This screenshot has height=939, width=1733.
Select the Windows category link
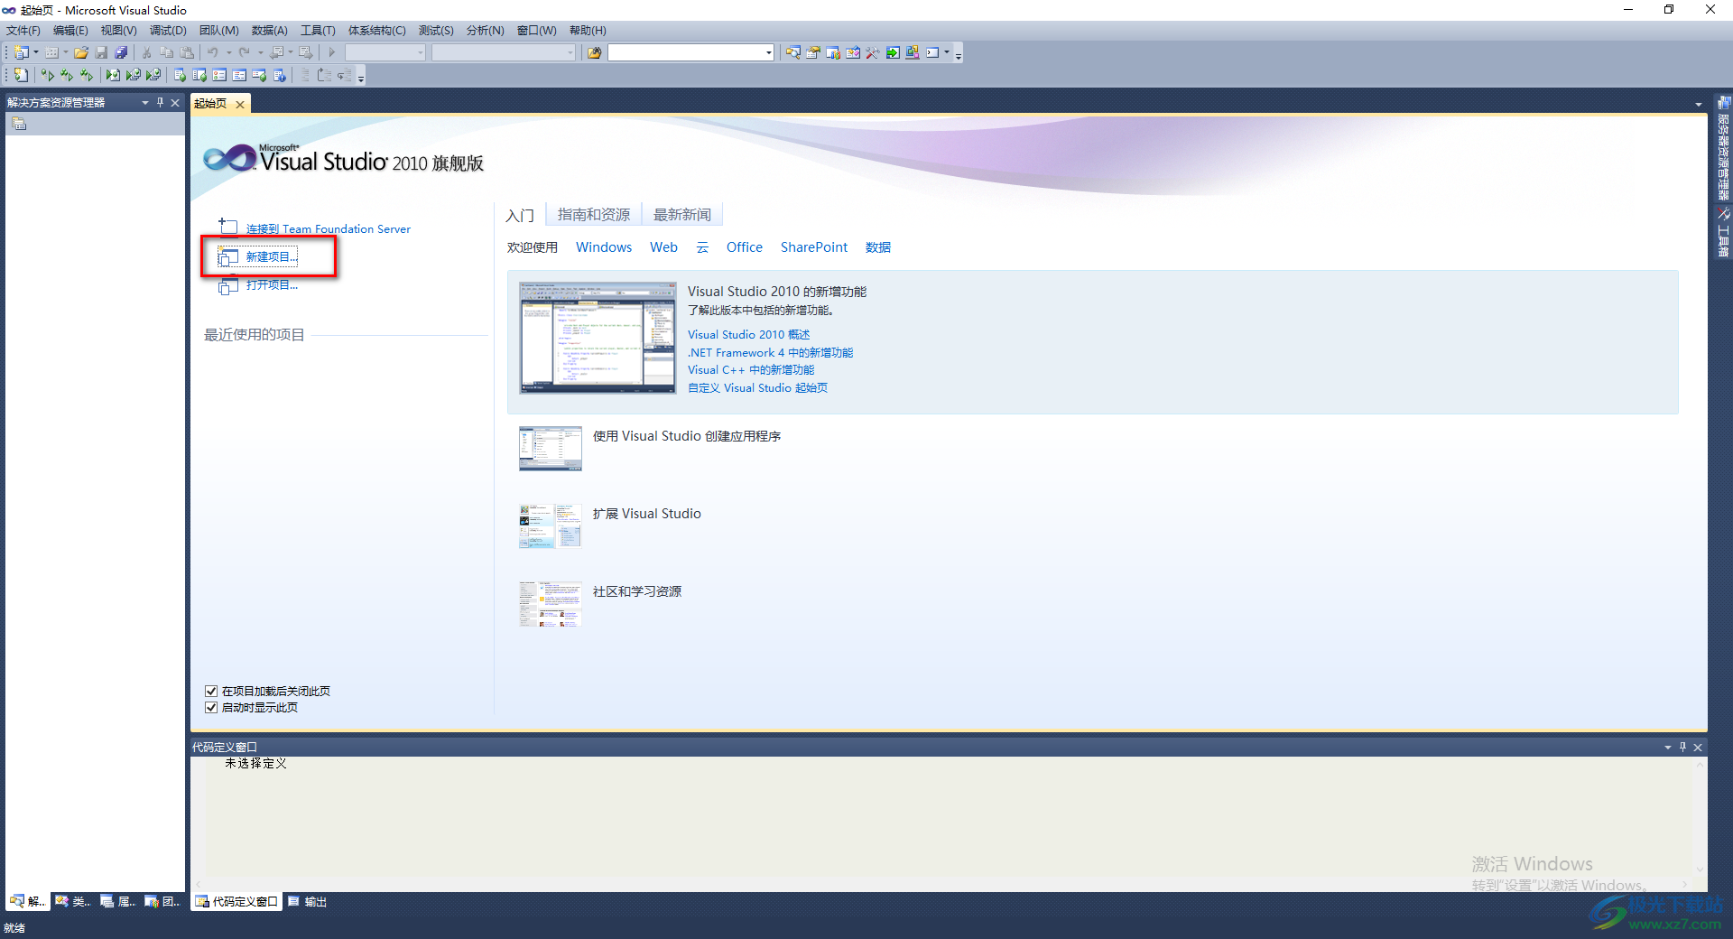pyautogui.click(x=604, y=247)
